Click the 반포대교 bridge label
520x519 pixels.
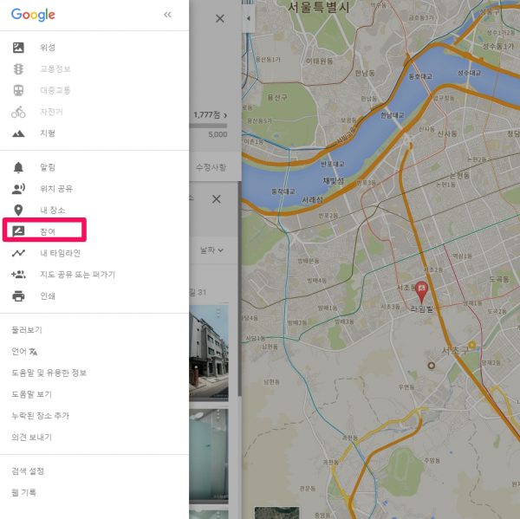[333, 164]
